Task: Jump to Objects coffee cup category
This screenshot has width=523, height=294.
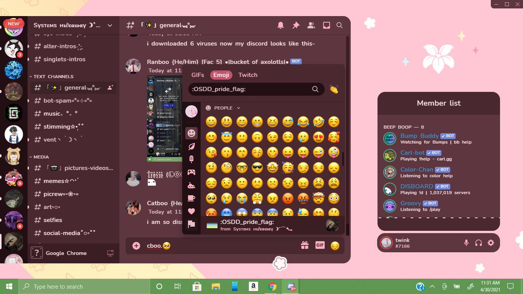Action: point(191,198)
